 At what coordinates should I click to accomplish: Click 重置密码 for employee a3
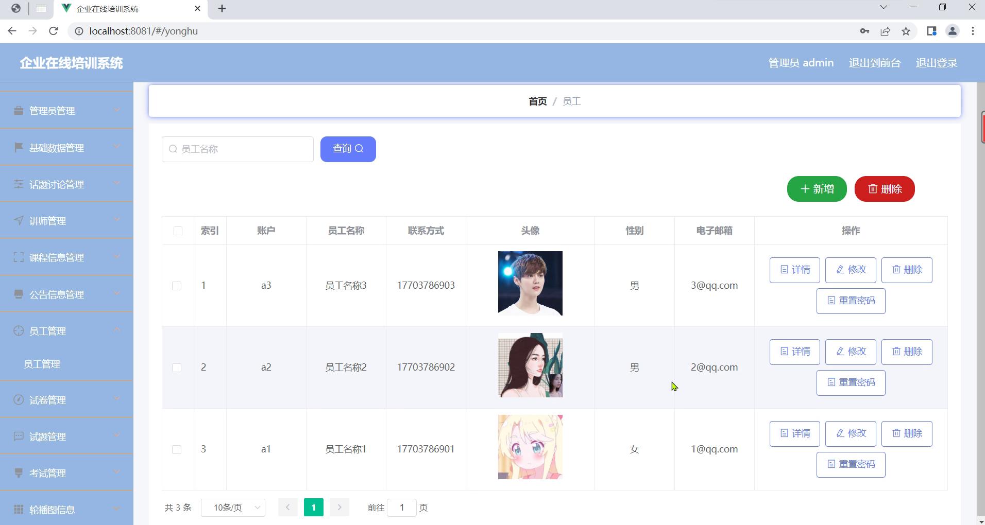851,301
